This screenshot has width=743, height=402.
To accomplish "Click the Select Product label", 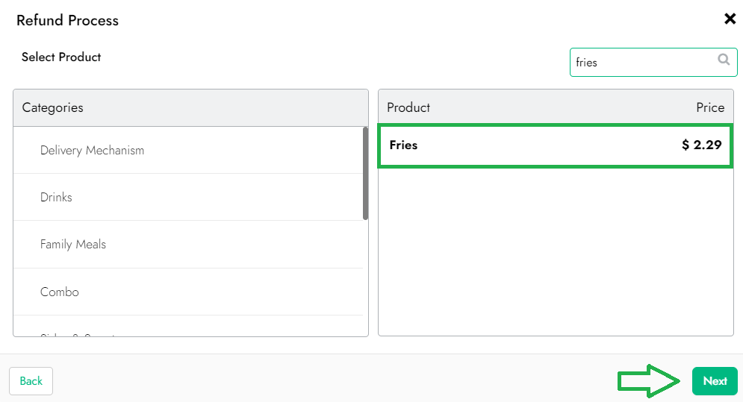I will tap(61, 57).
